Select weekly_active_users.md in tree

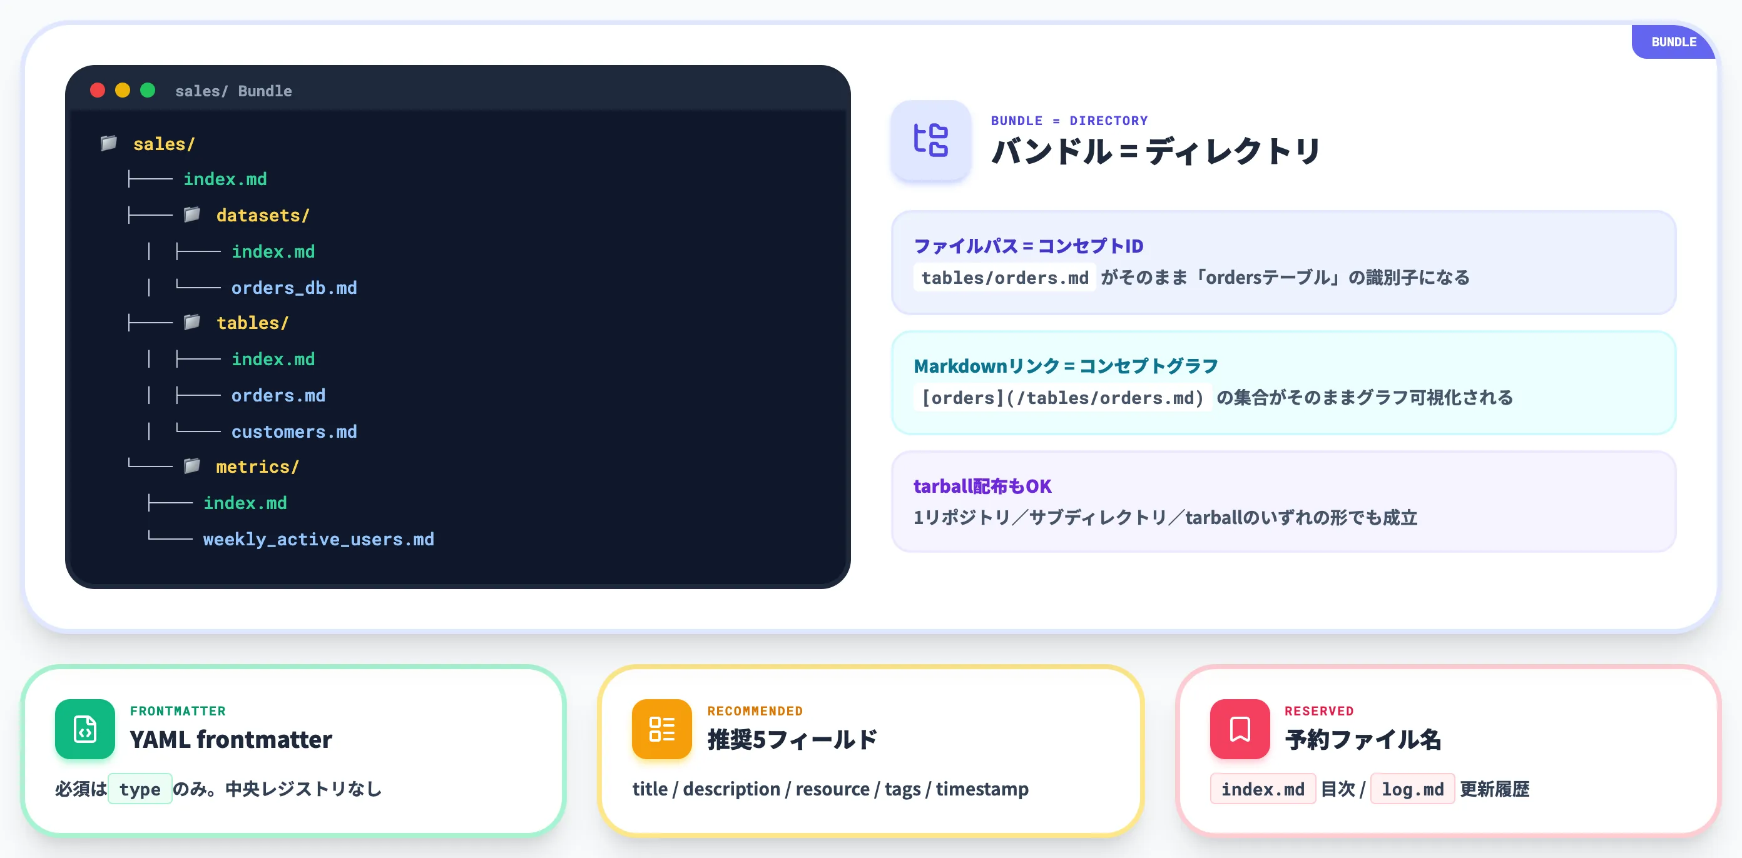[x=318, y=540]
